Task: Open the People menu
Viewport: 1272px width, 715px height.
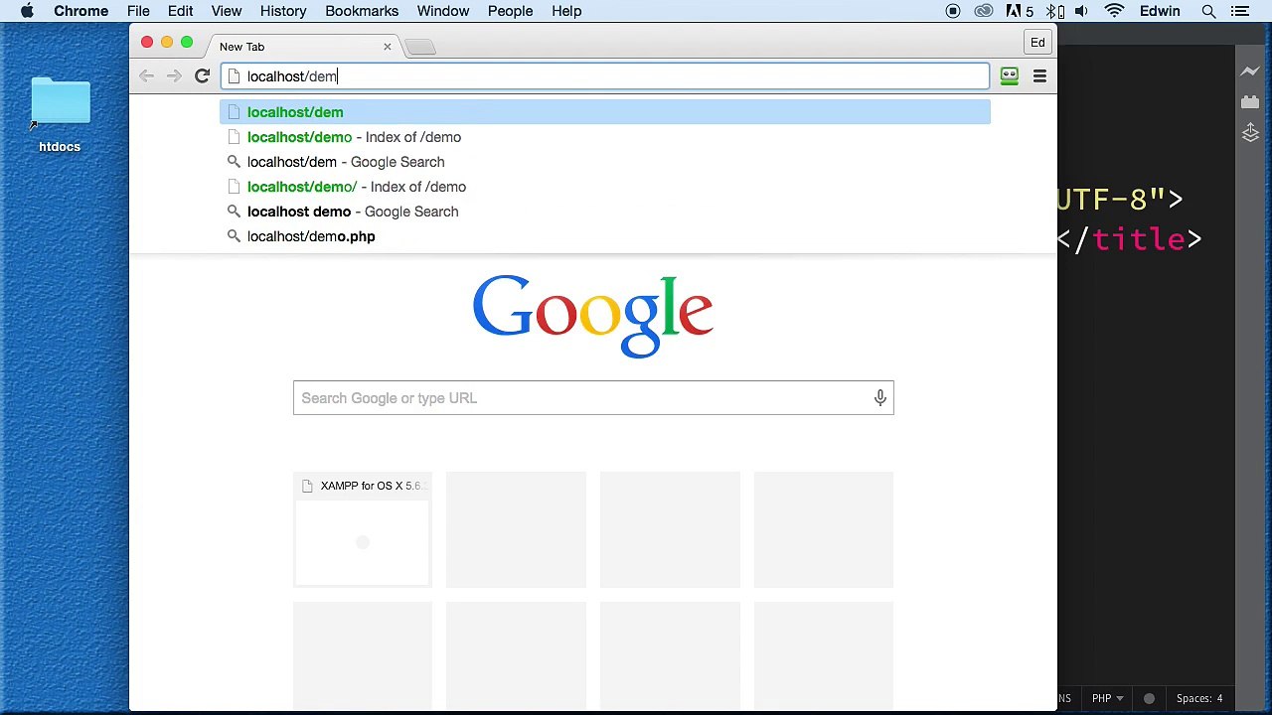Action: pyautogui.click(x=510, y=11)
